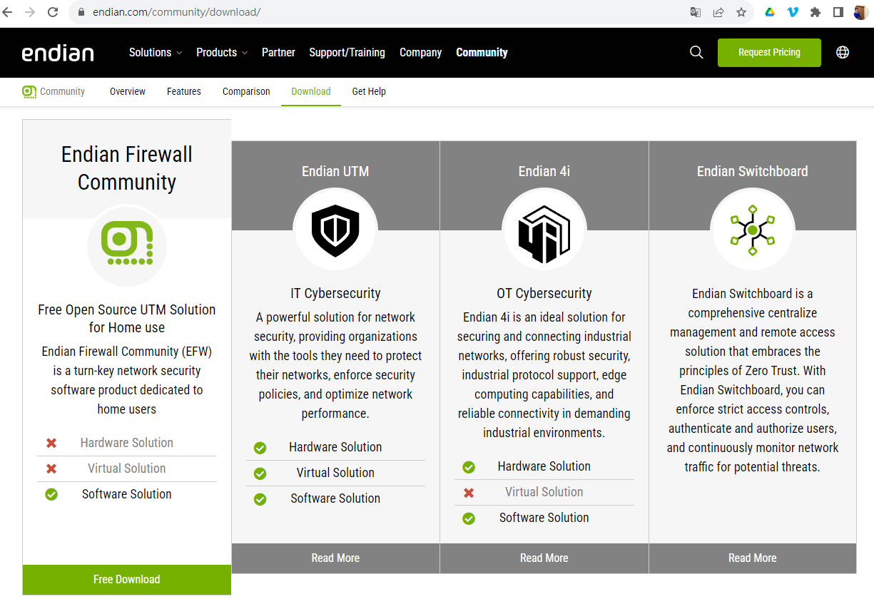
Task: Open the Vimeo extension icon
Action: point(793,12)
